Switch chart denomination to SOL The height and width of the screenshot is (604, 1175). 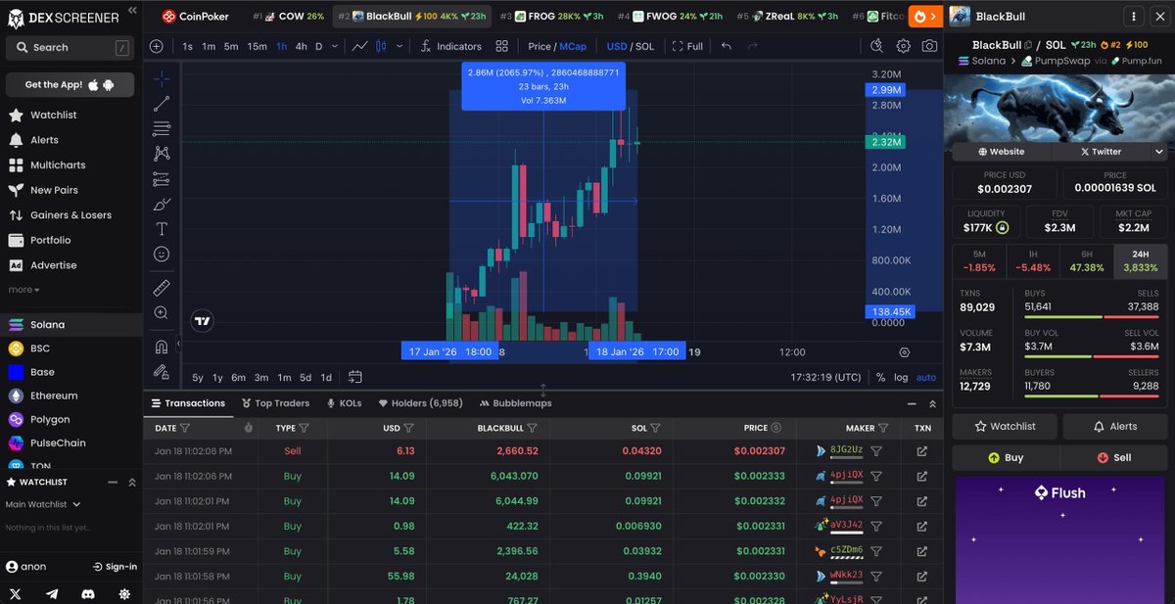[x=644, y=46]
